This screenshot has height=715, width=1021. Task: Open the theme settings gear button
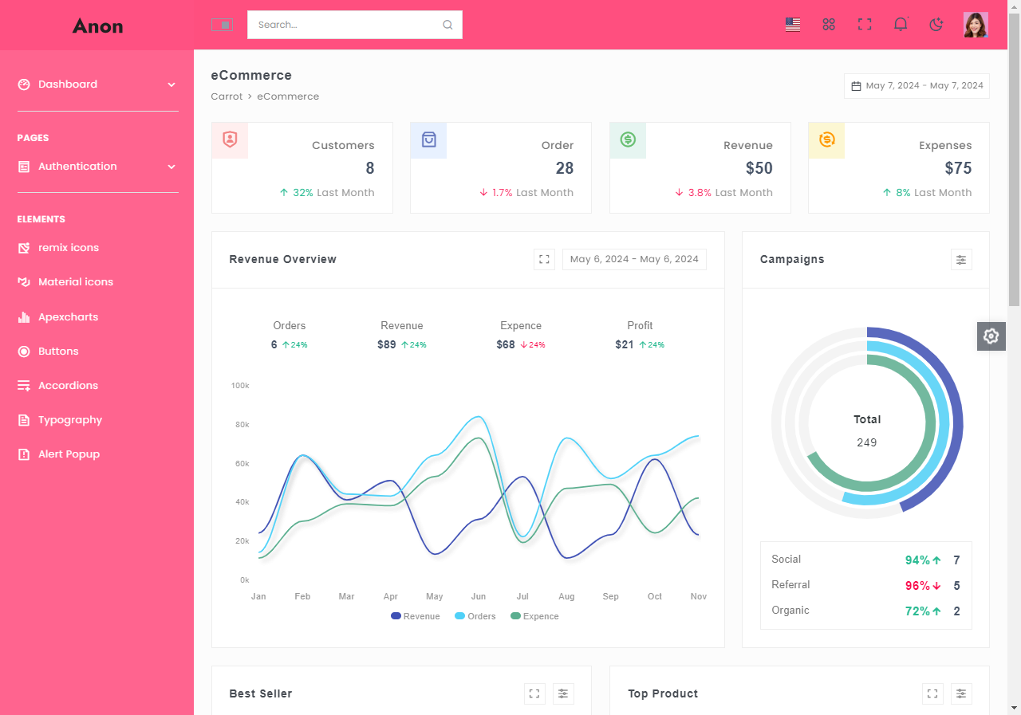pyautogui.click(x=991, y=336)
